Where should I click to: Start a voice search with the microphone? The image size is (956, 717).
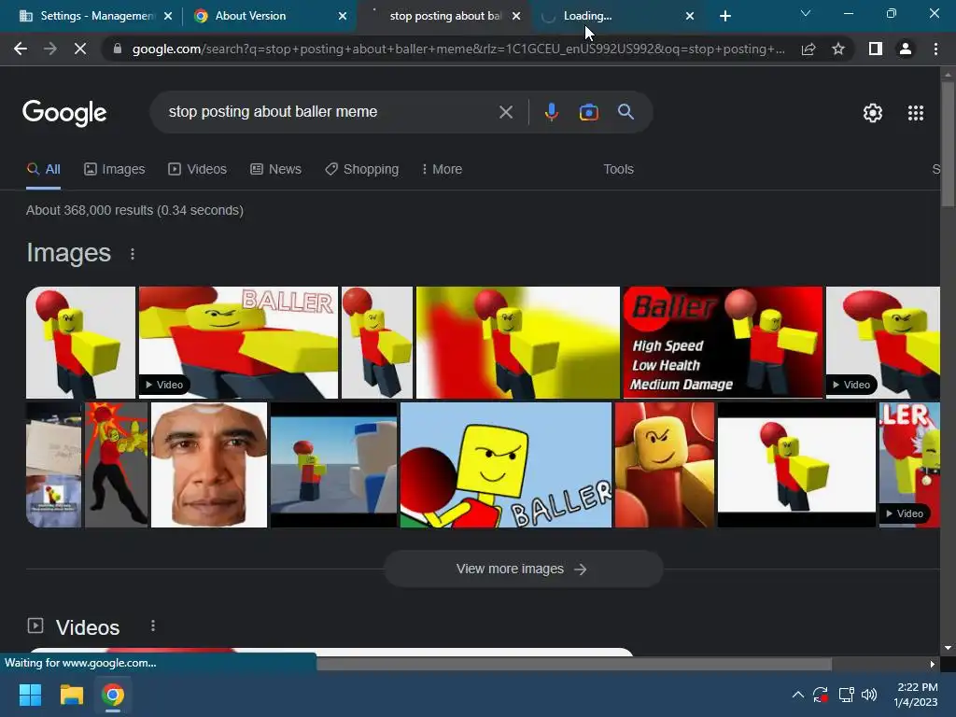coord(551,112)
